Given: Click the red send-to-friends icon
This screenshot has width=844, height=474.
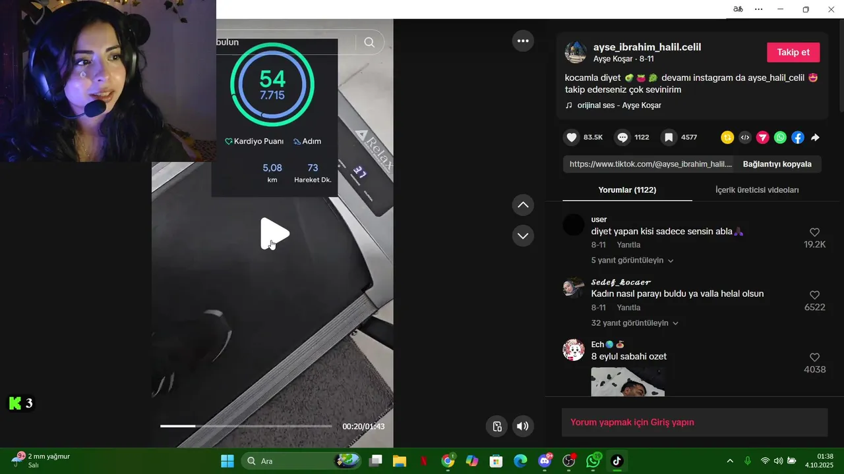Looking at the screenshot, I should point(762,138).
